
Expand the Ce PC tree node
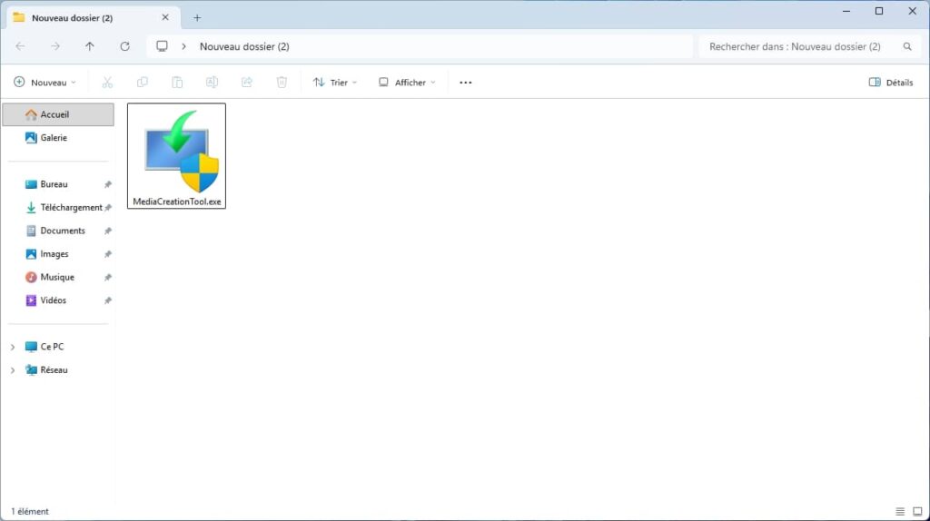(x=13, y=347)
